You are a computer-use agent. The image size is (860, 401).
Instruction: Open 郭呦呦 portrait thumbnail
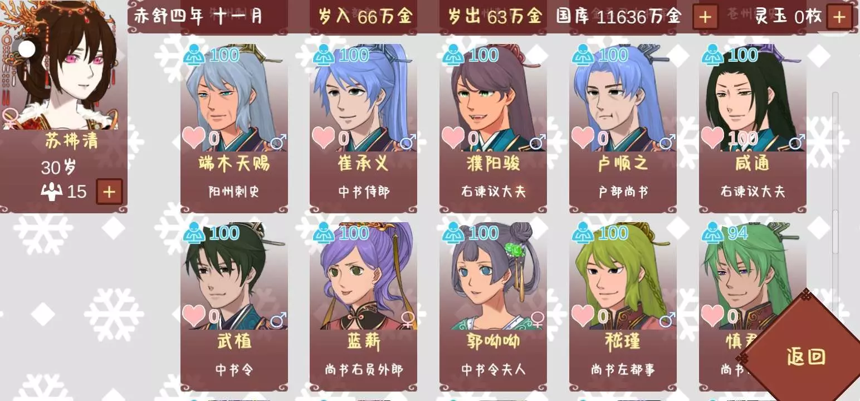tap(493, 276)
